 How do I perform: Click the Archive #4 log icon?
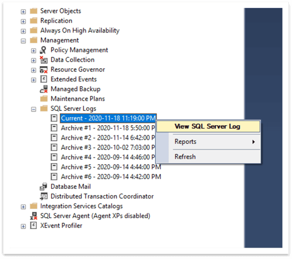pyautogui.click(x=54, y=157)
